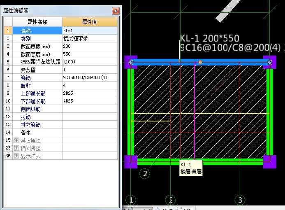
Task: Click the top-right purple column
Action: click(270, 62)
